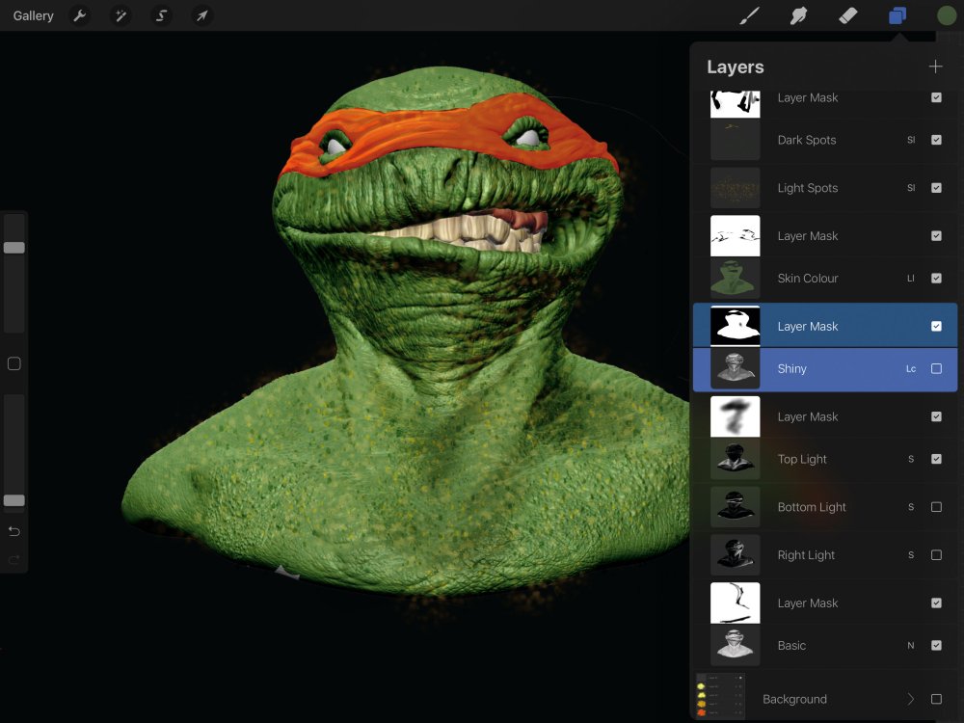Screen dimensions: 964x723
Task: Select the 'Background' group name
Action: point(794,699)
